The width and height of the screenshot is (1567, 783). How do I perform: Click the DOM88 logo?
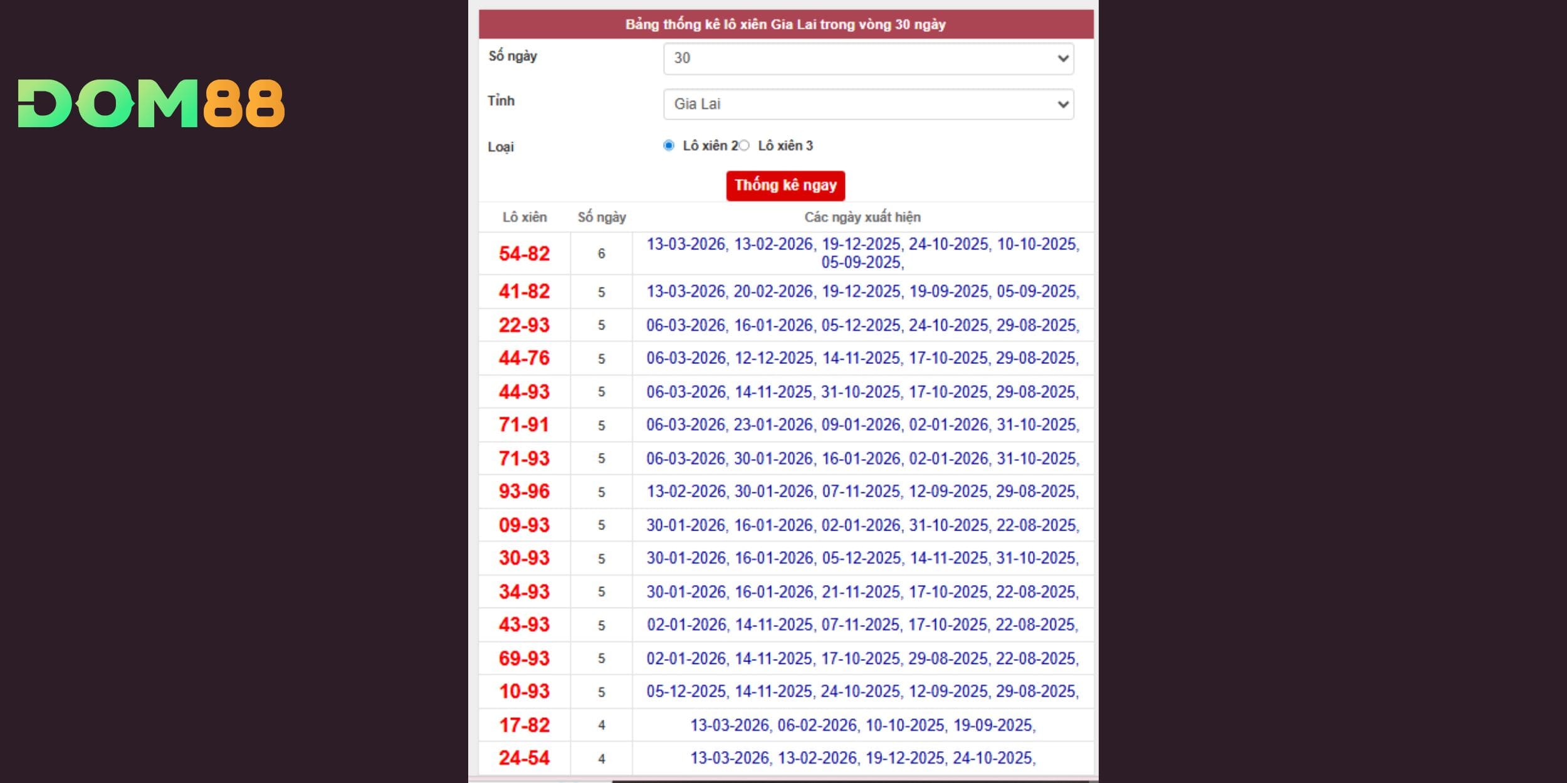tap(151, 103)
